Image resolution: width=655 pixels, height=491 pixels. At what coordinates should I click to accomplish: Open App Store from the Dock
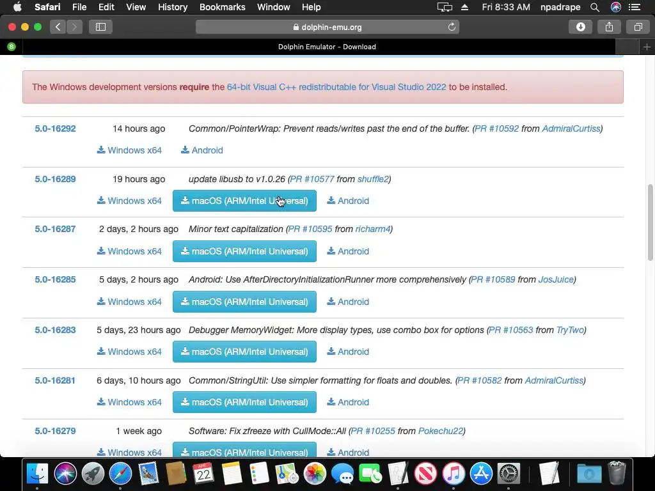click(481, 474)
